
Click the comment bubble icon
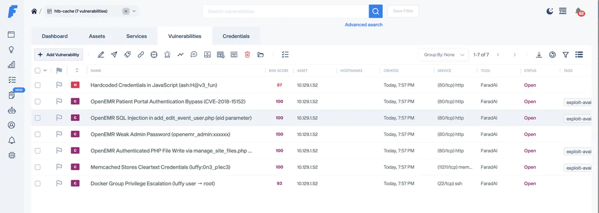(194, 55)
